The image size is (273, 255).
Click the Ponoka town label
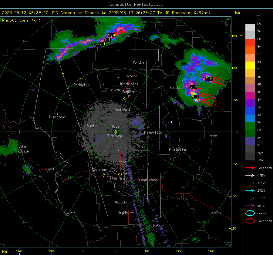tap(138, 62)
